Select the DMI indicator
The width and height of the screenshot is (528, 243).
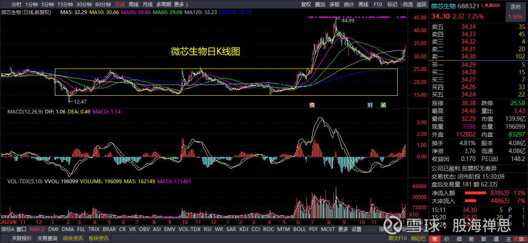(53, 229)
